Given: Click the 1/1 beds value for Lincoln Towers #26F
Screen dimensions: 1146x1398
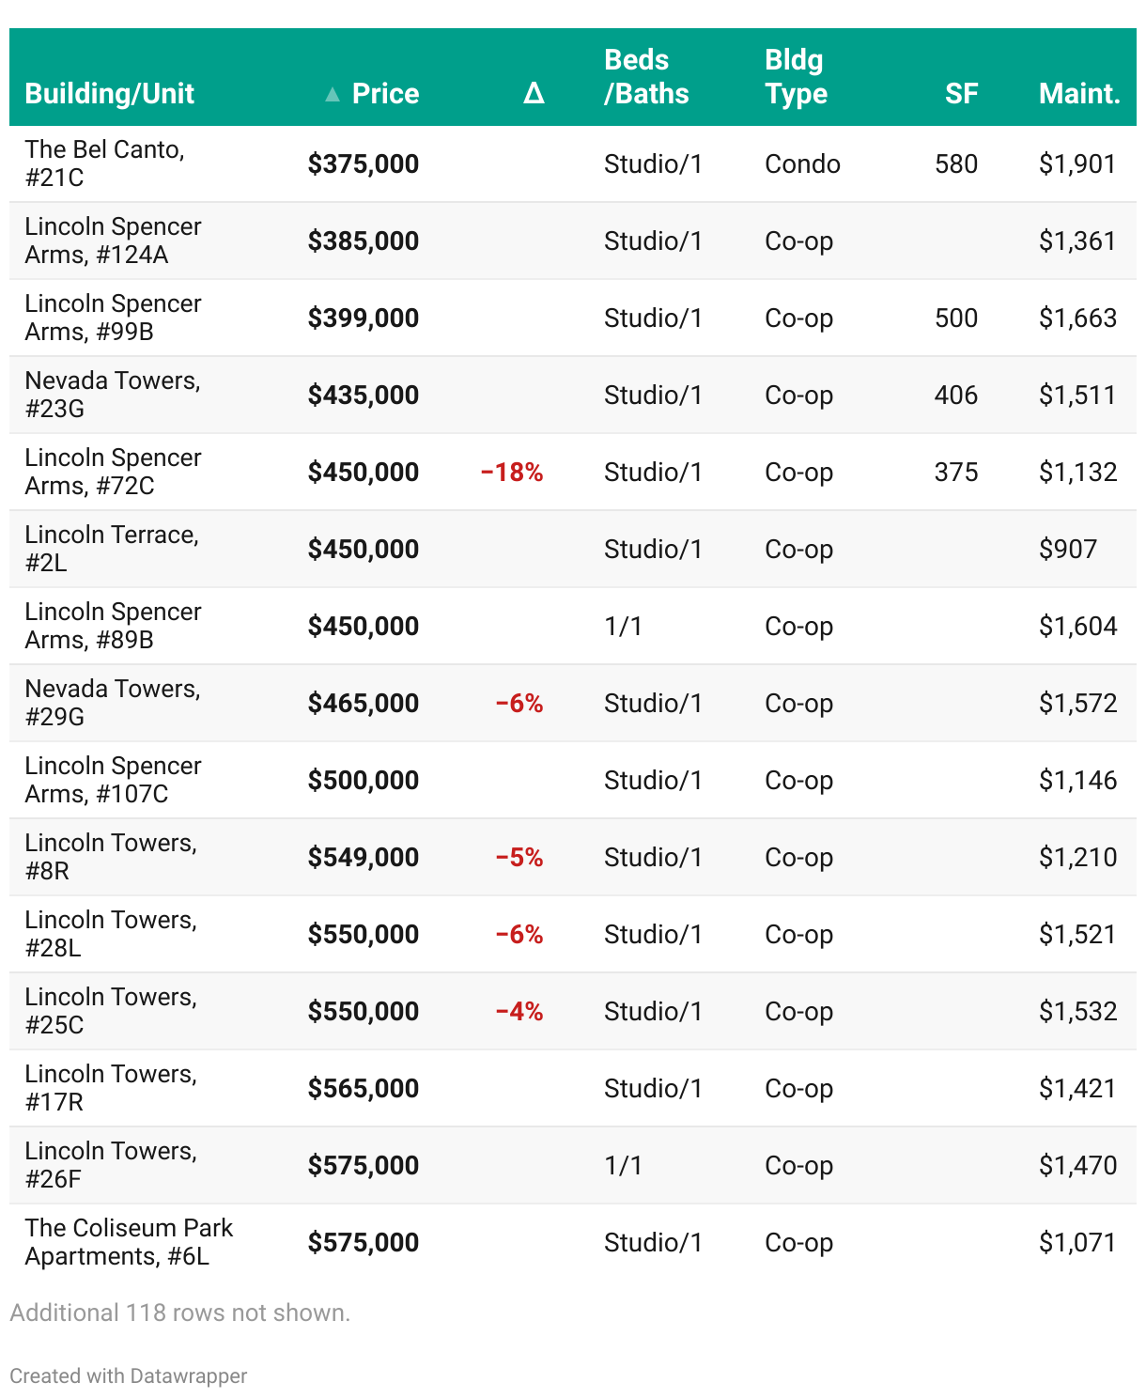Looking at the screenshot, I should coord(623,1165).
